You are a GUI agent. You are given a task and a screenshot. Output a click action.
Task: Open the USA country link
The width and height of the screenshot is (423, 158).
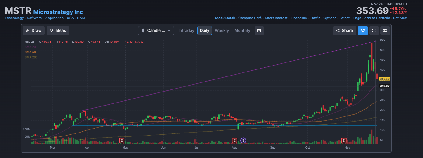70,18
